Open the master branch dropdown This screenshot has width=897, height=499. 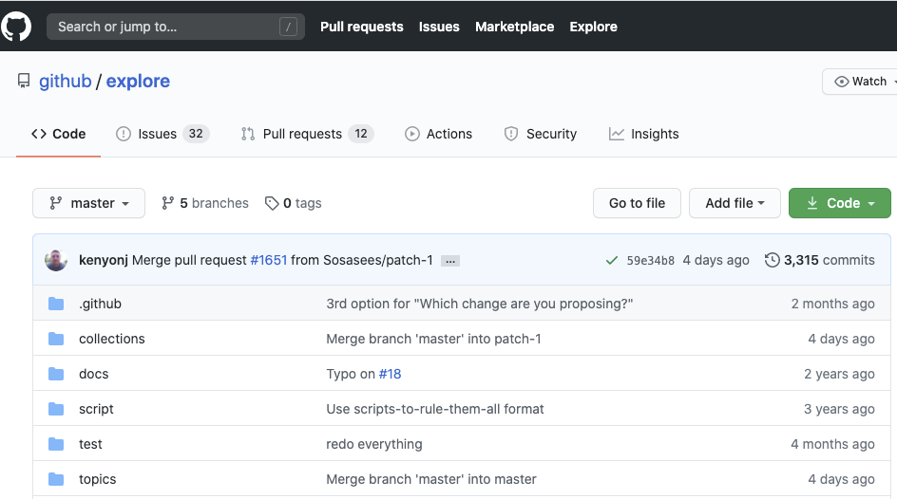click(88, 203)
